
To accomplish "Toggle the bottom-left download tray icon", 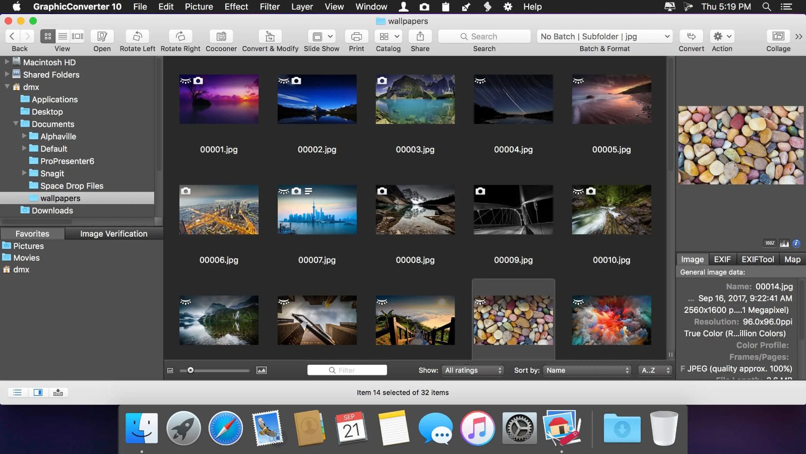I will [x=58, y=393].
